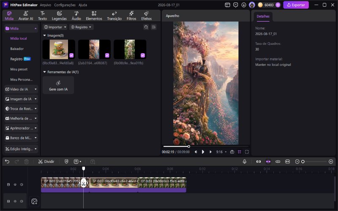
Task: Zoom in the timeline with plus icon
Action: coord(331,162)
